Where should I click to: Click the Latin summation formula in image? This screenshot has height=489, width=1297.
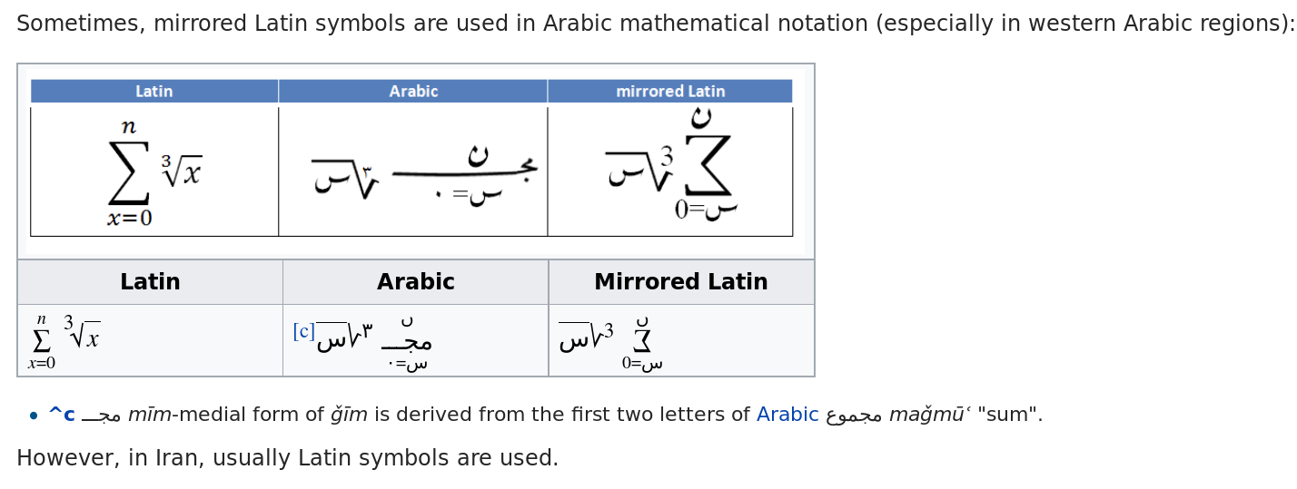(x=154, y=172)
